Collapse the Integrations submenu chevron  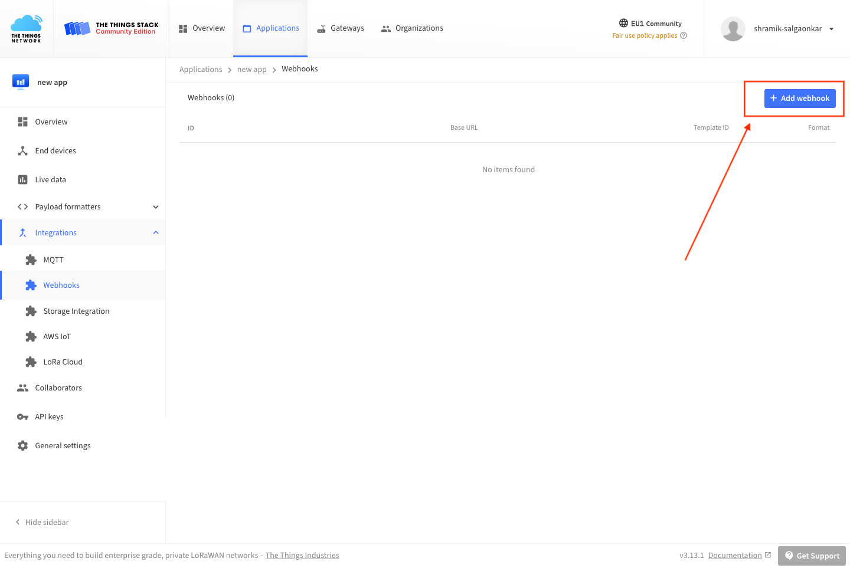(x=156, y=232)
